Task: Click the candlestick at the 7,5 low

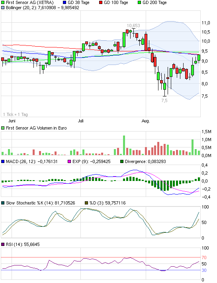Action: (x=164, y=86)
